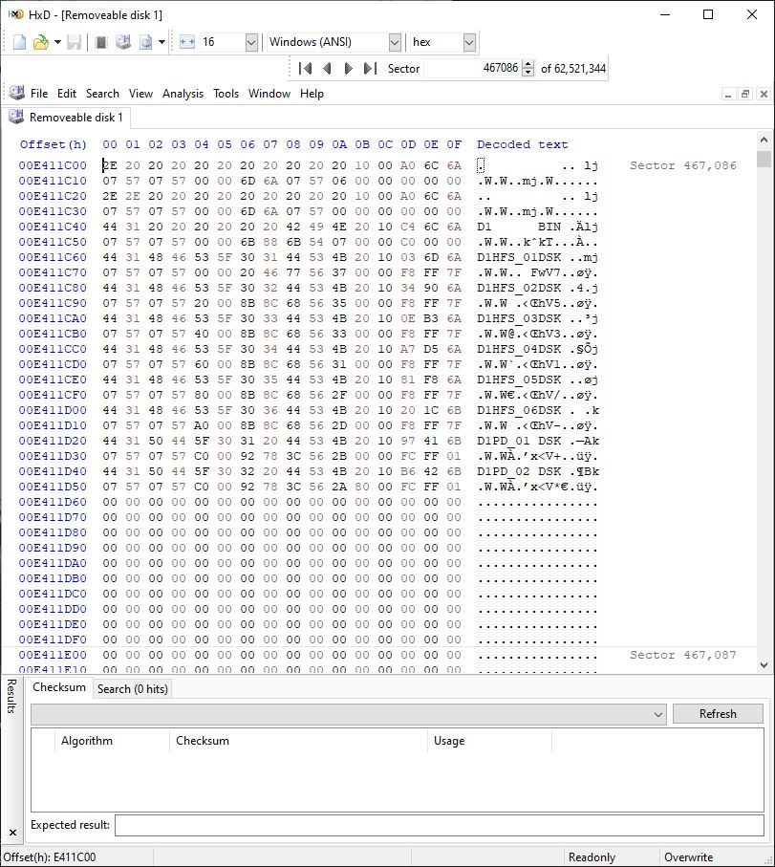Go to the previous sector
Screen dimensions: 775x867
[x=327, y=69]
